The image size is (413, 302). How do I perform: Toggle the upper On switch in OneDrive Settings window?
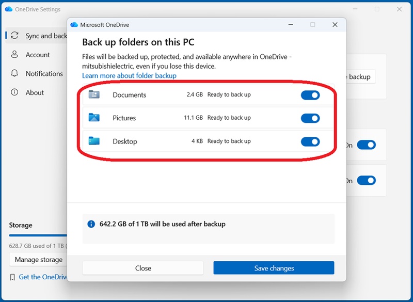coord(367,145)
